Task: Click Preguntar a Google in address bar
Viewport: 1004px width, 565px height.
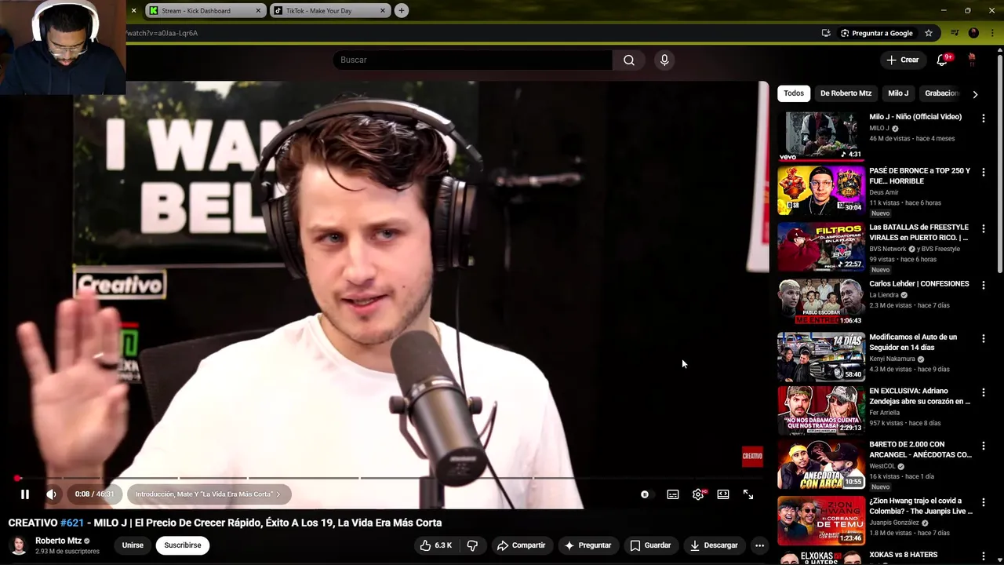Action: click(x=877, y=33)
